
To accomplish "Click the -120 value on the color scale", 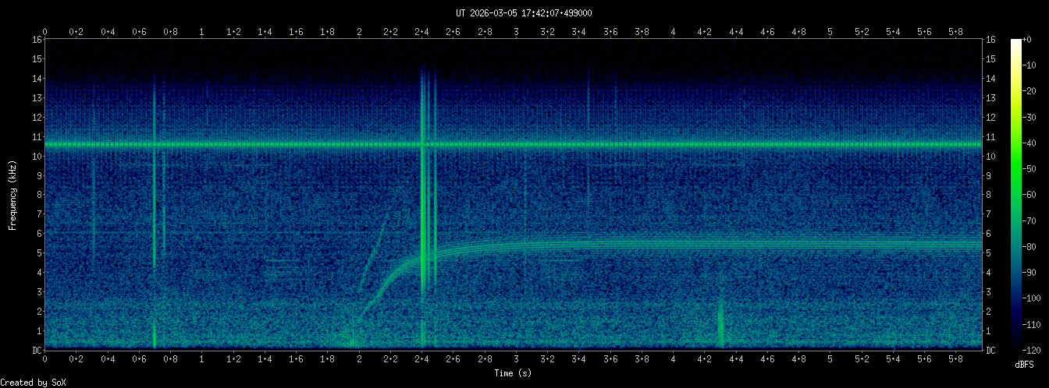I will pos(1035,349).
